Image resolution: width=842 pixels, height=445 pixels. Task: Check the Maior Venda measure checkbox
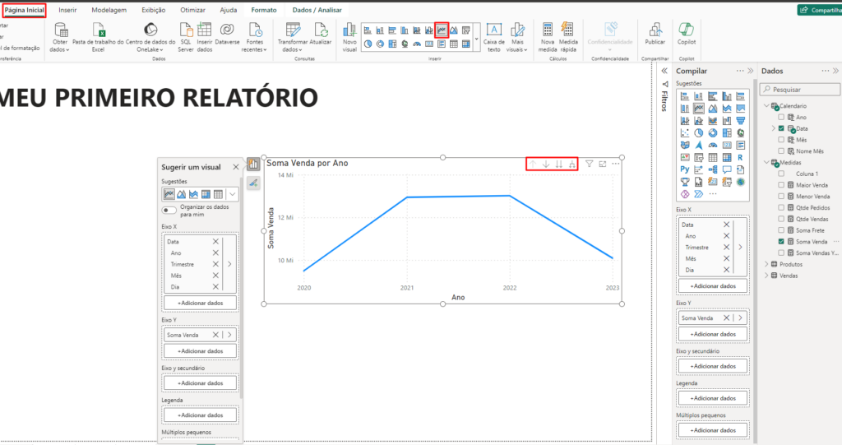coord(780,185)
